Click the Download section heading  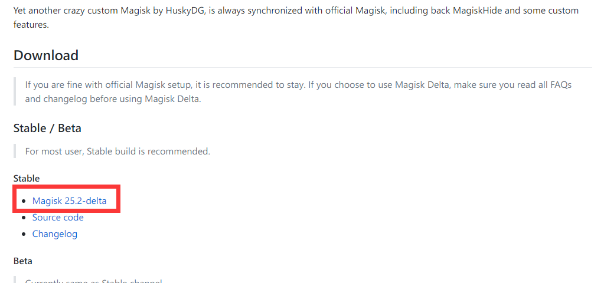(x=46, y=55)
